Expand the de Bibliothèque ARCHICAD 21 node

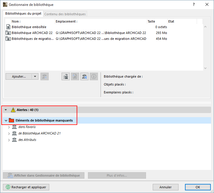(9, 134)
